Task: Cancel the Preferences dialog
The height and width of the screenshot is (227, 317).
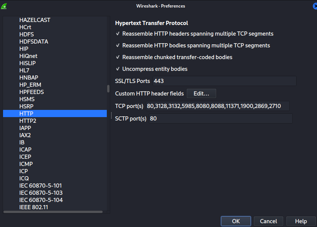Action: [x=268, y=221]
